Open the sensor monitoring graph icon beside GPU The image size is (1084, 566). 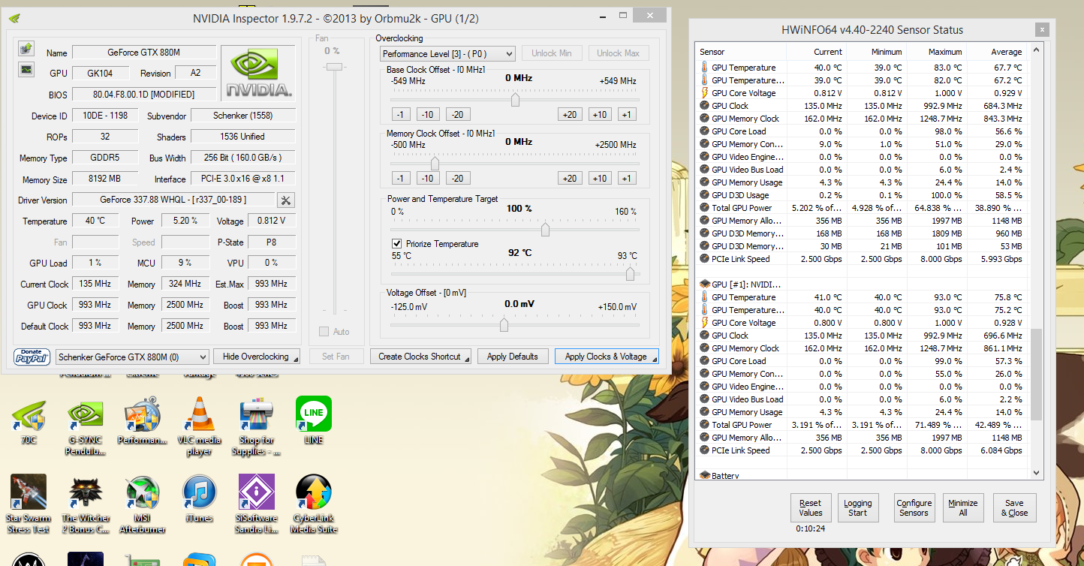tap(26, 70)
